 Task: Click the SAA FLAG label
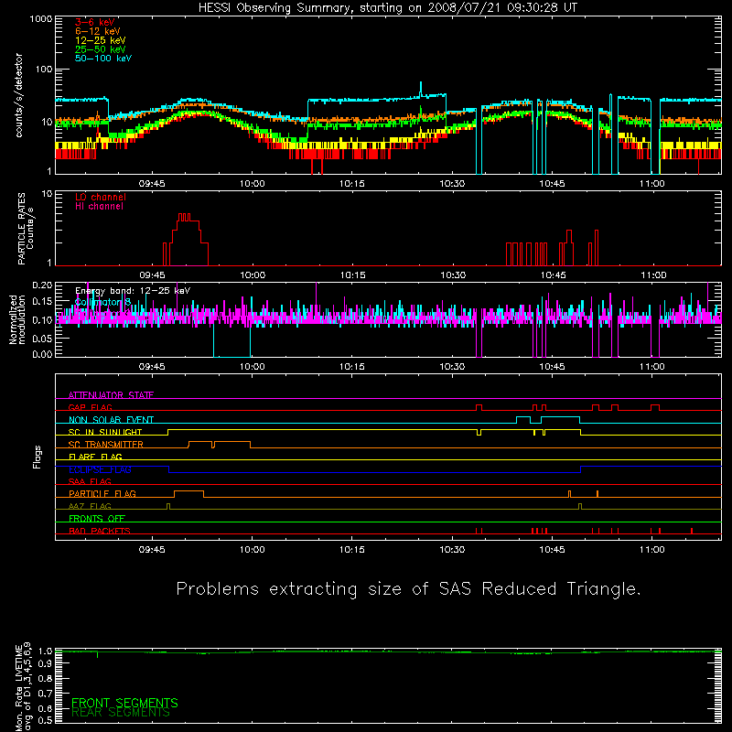pyautogui.click(x=90, y=481)
